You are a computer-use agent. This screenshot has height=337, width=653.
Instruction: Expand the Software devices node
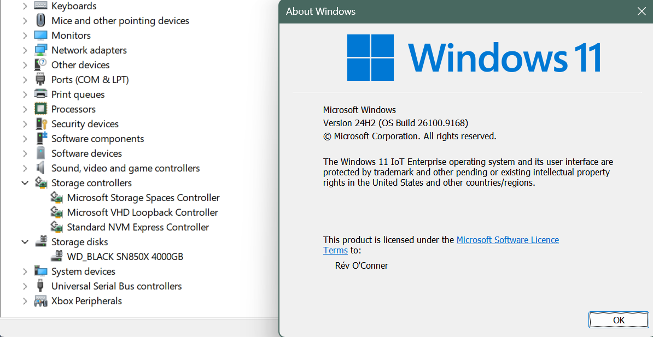[x=25, y=153]
